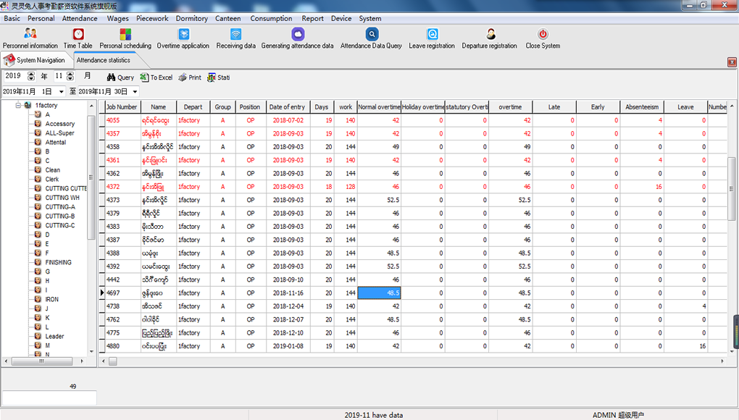Image resolution: width=739 pixels, height=420 pixels.
Task: Click the Leave column header
Action: tap(685, 107)
